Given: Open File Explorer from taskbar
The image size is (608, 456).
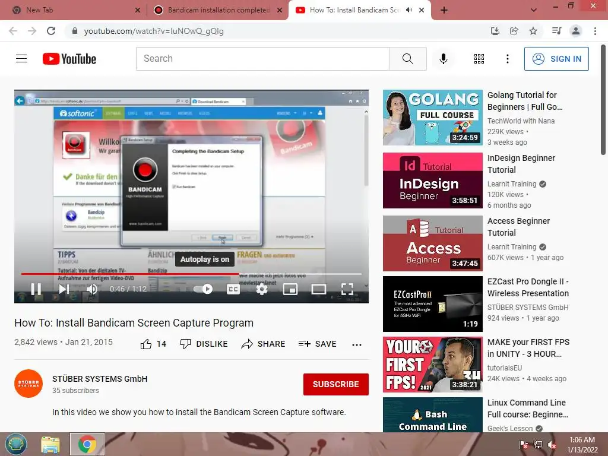Looking at the screenshot, I should (x=50, y=444).
